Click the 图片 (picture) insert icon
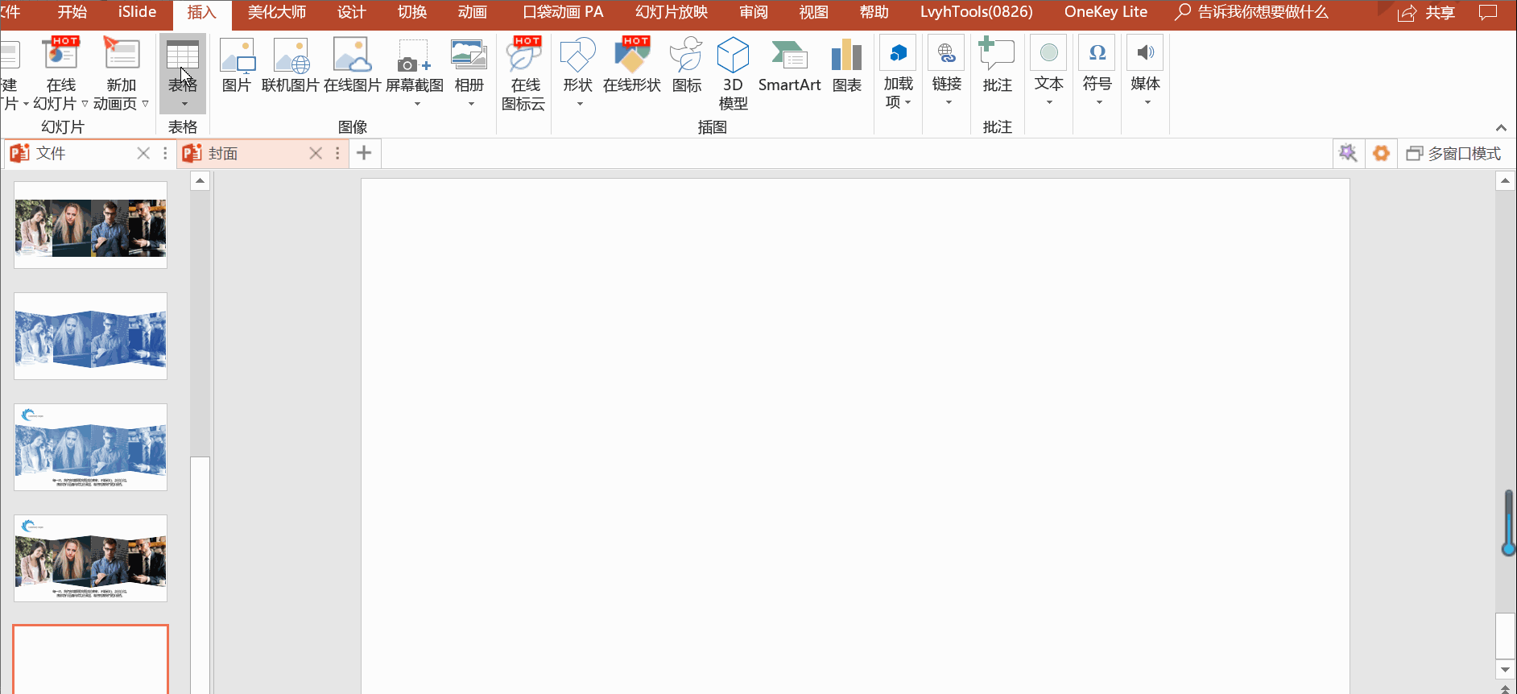1517x694 pixels. coord(237,66)
